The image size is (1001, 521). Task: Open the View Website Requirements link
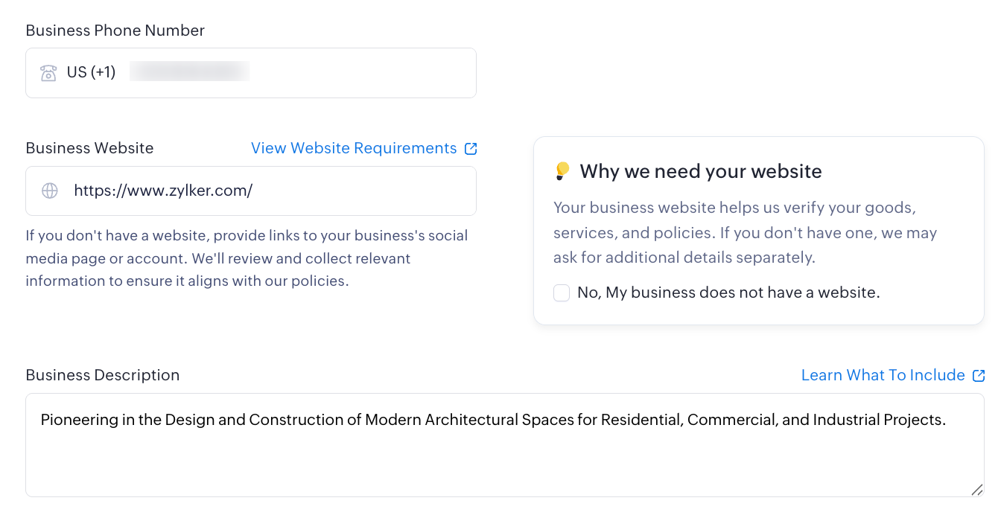tap(354, 148)
